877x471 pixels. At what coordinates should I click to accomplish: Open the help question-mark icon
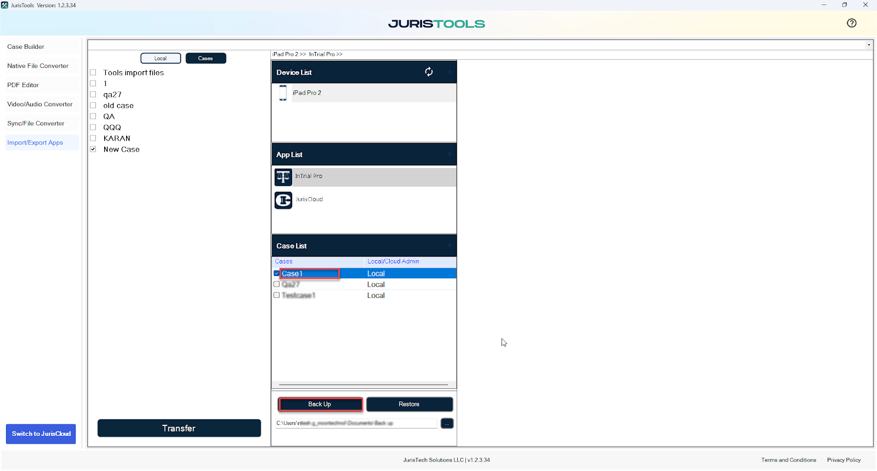[x=851, y=23]
